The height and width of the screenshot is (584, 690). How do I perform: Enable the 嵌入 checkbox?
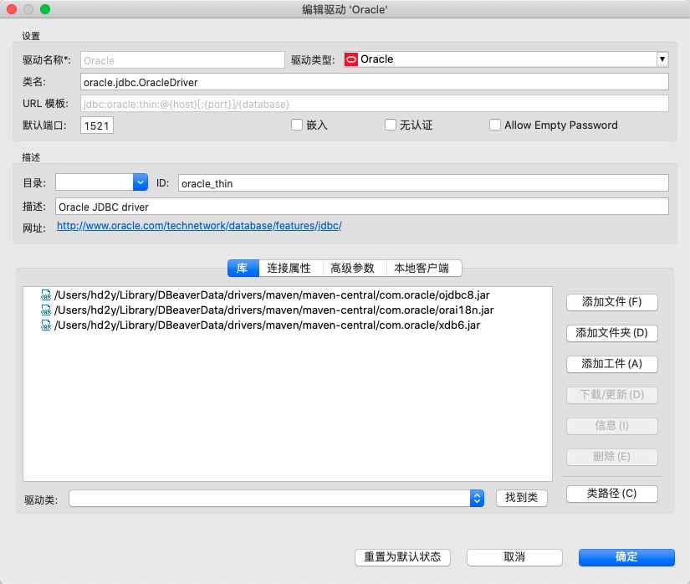297,125
